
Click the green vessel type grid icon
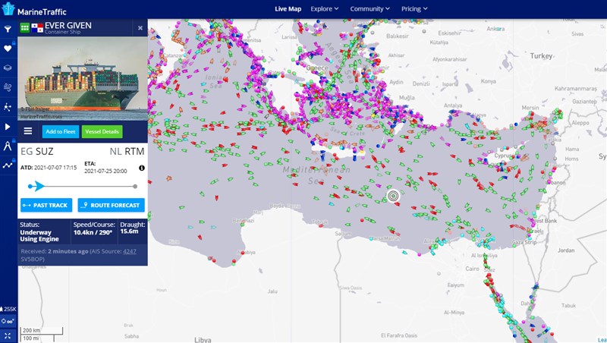tap(25, 27)
